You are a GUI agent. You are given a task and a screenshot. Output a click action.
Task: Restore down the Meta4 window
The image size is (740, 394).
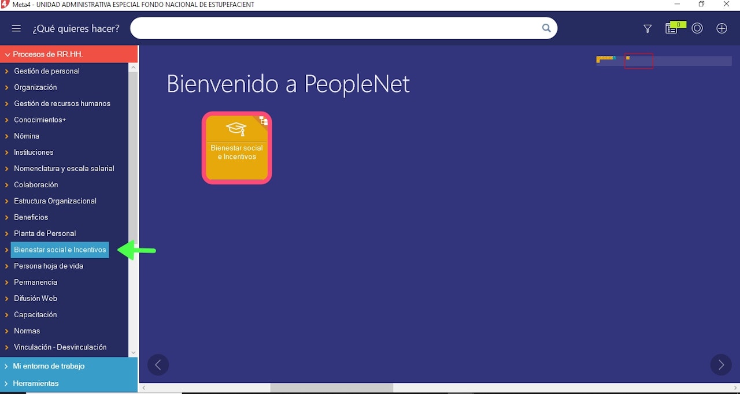tap(701, 4)
